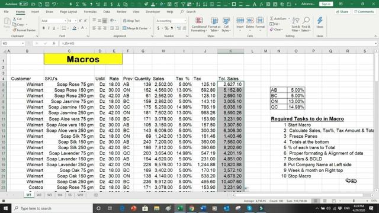The image size is (379, 213).
Task: Toggle the AutoSave switch
Action: tap(24, 4)
